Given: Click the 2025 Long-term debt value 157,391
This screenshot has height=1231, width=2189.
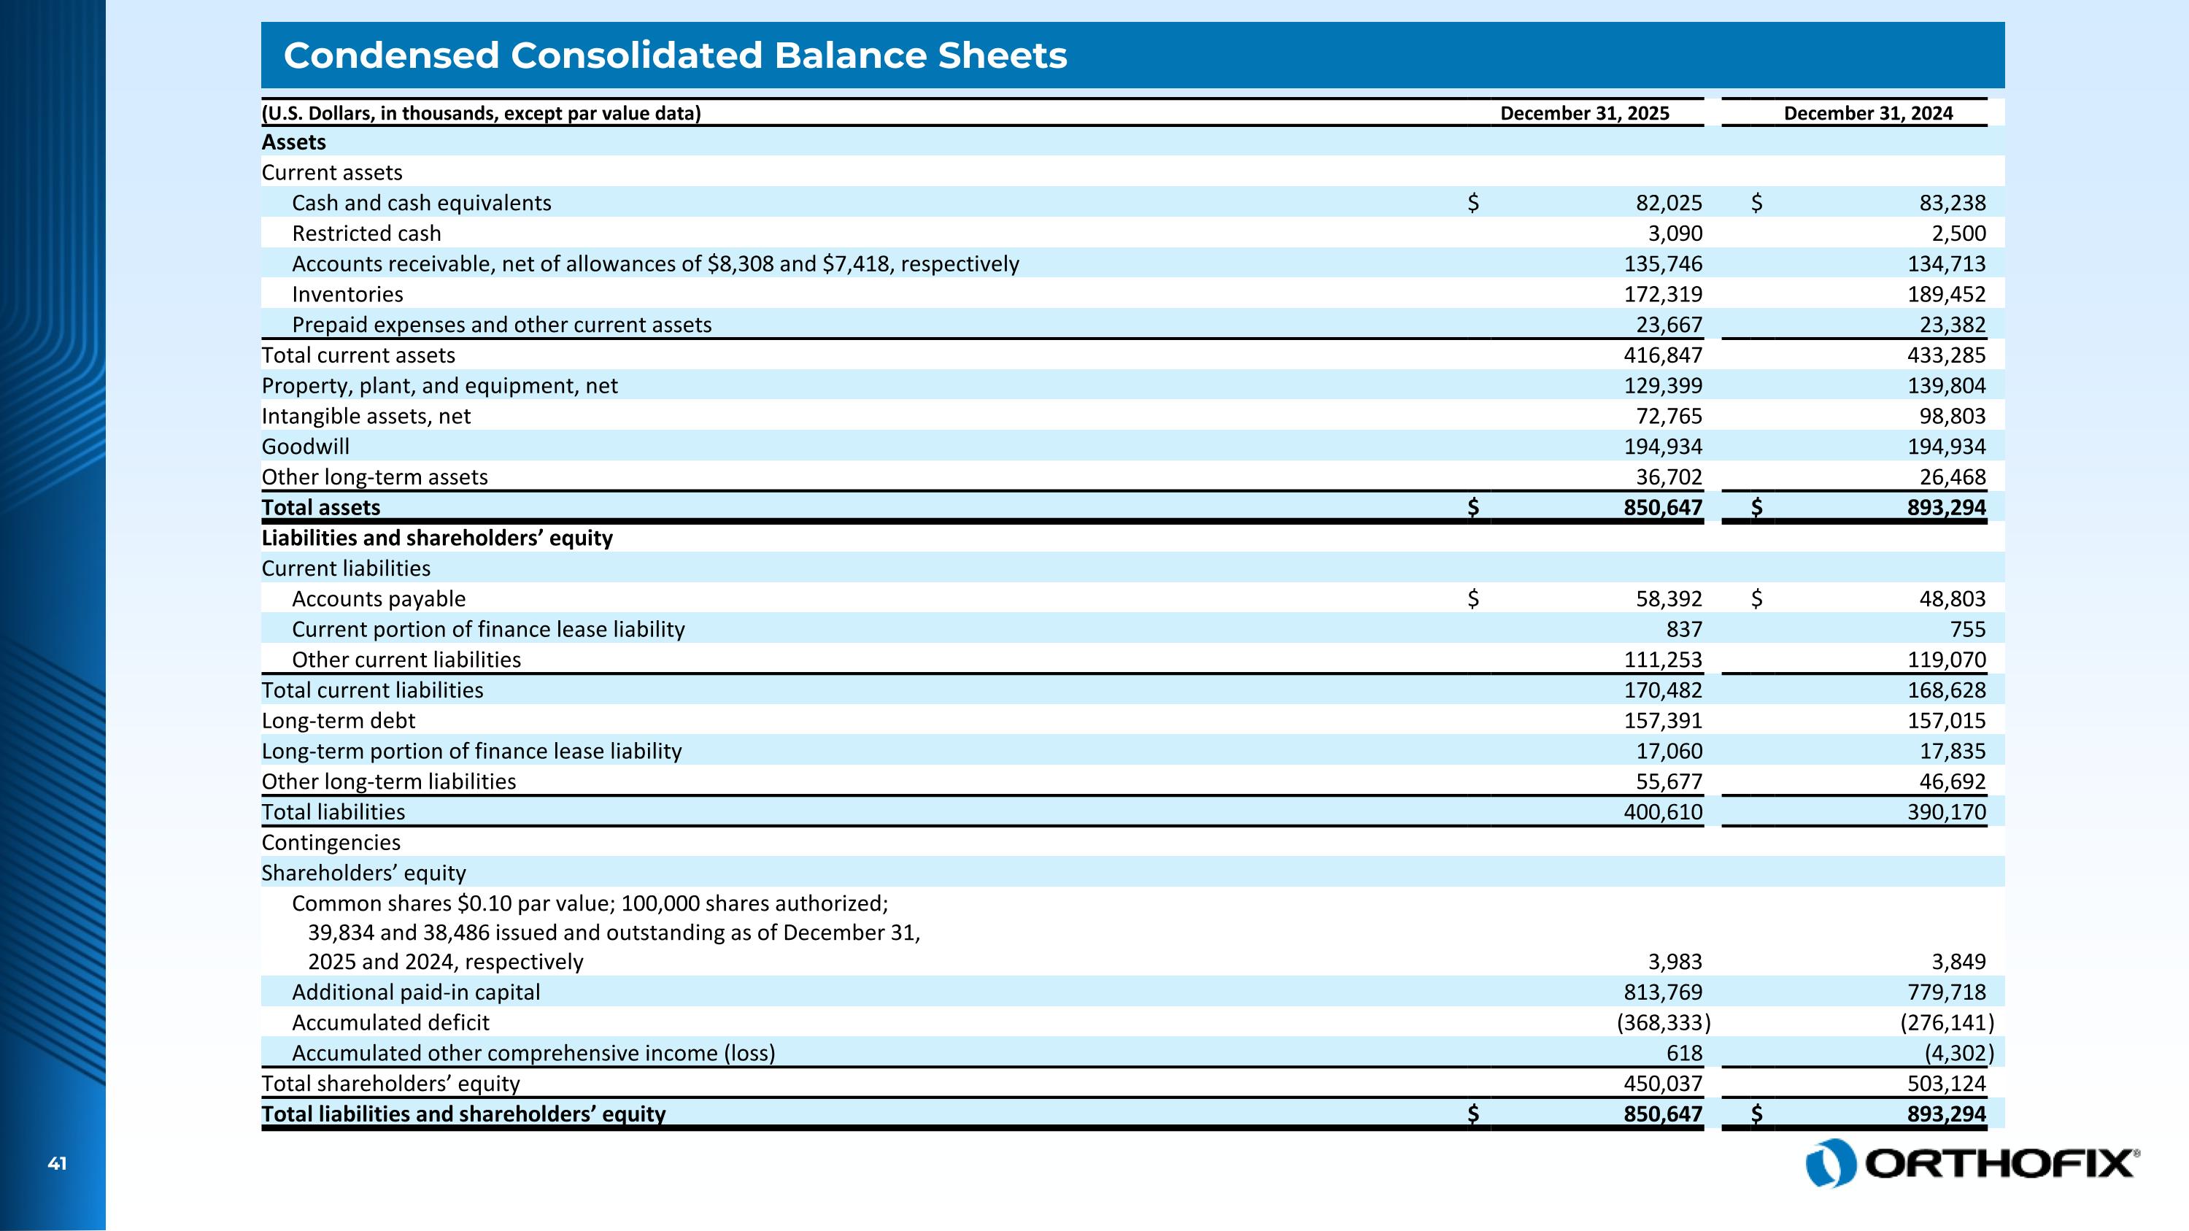Looking at the screenshot, I should [1662, 720].
